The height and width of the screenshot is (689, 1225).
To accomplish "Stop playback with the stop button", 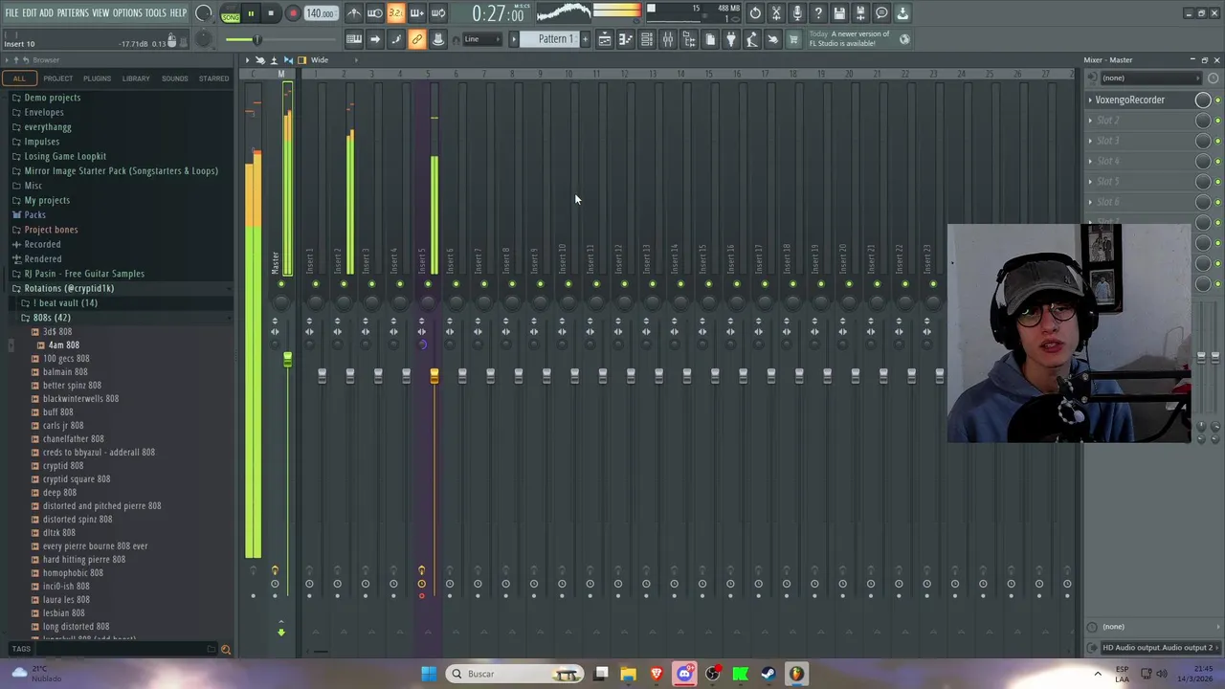I will (271, 13).
